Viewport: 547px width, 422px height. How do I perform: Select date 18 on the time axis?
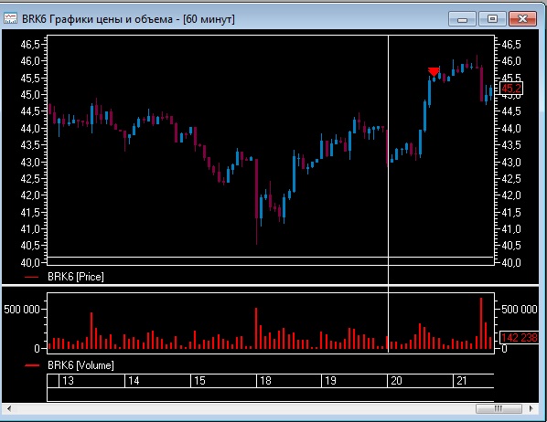click(265, 381)
